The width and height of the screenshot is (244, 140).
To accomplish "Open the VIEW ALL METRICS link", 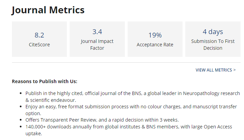I will [216, 70].
